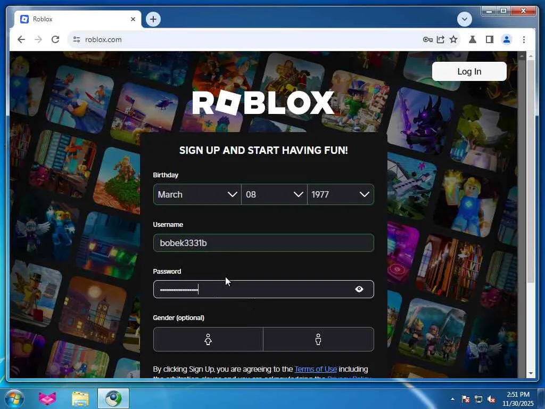This screenshot has width=545, height=409.
Task: Bookmark this page with the star icon
Action: click(x=453, y=39)
